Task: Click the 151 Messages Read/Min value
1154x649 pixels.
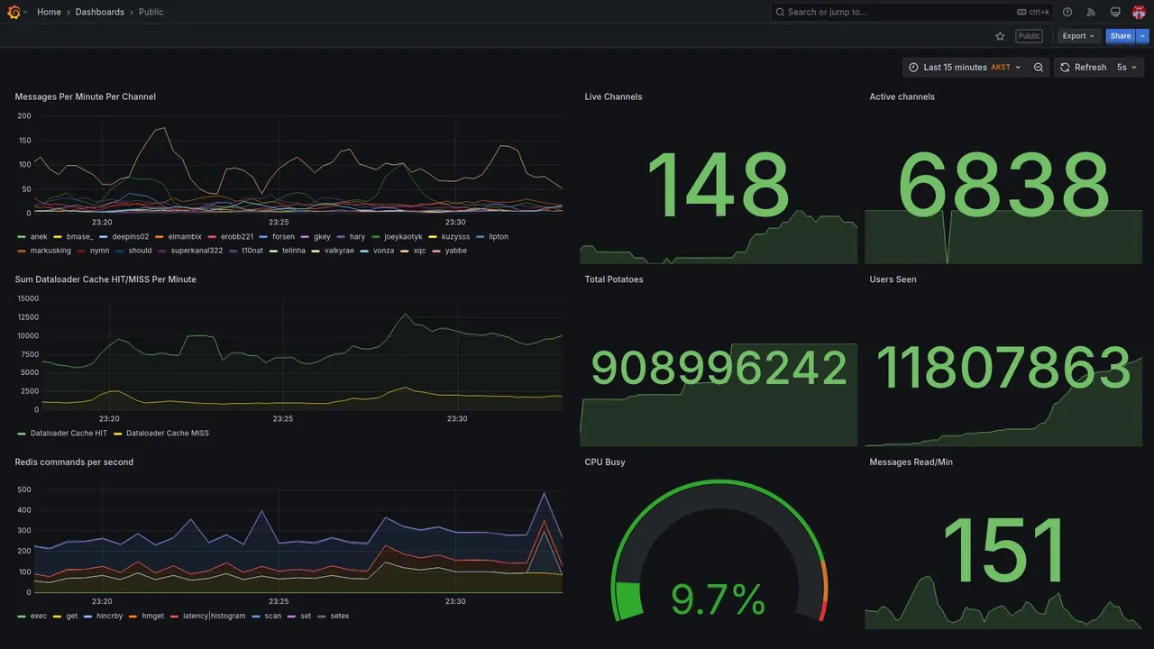Action: [1003, 550]
